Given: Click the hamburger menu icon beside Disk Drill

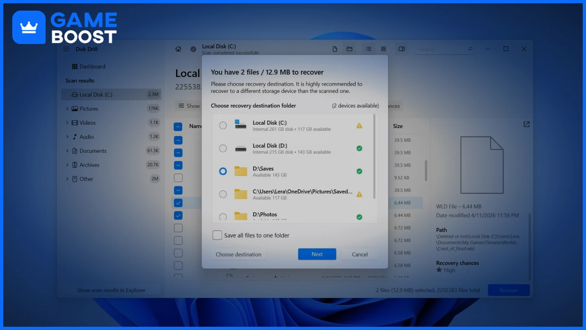Looking at the screenshot, I should coord(66,49).
